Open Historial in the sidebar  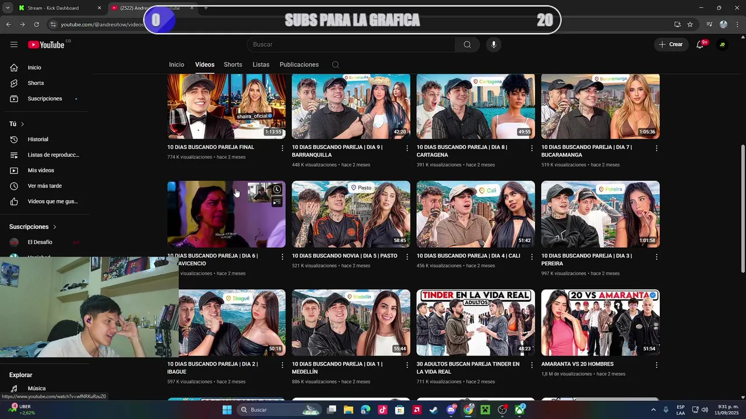tap(47, 139)
